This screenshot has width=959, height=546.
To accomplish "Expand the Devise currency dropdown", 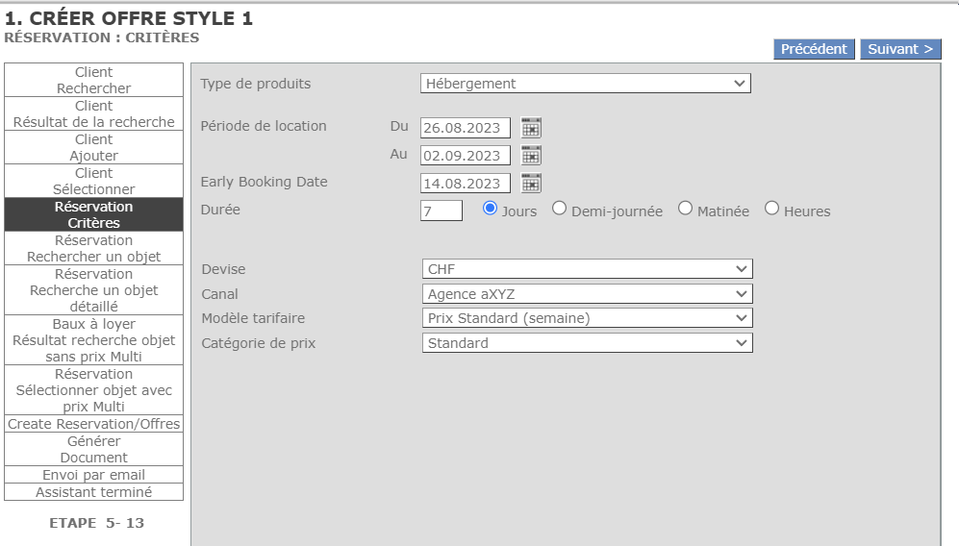I will (587, 269).
